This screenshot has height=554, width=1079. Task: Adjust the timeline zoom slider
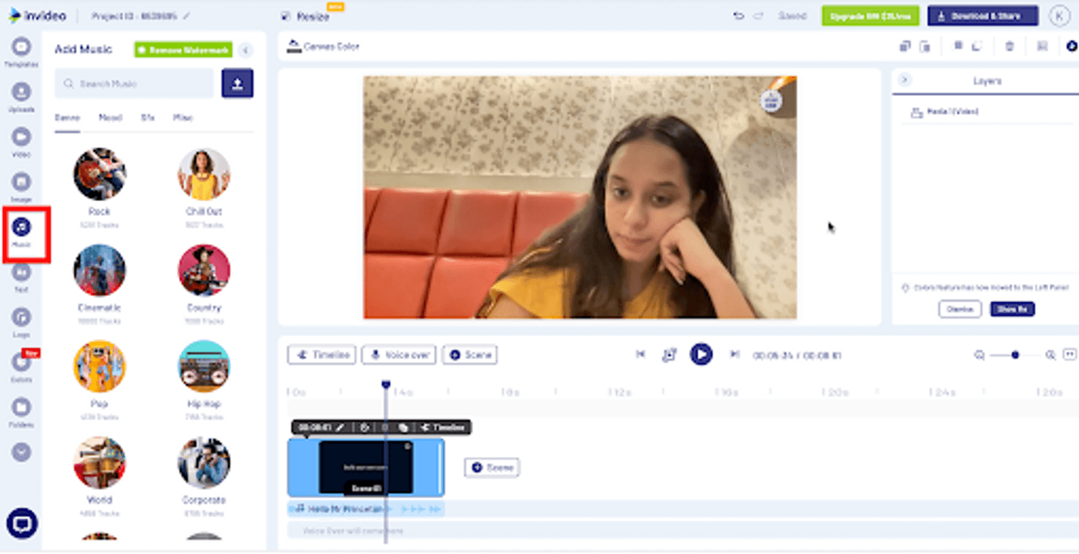(x=1015, y=355)
